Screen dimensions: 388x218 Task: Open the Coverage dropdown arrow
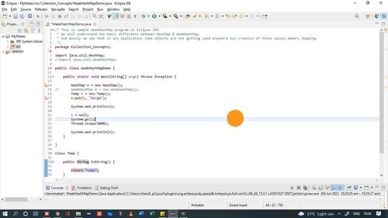pos(170,16)
